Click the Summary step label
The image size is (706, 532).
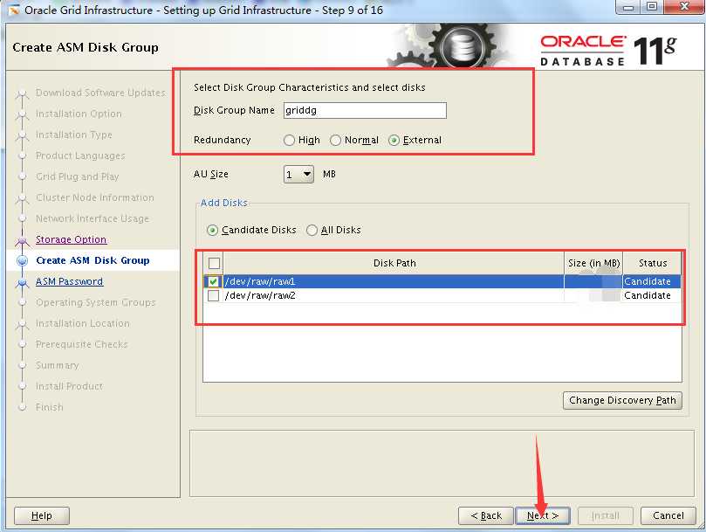click(58, 365)
